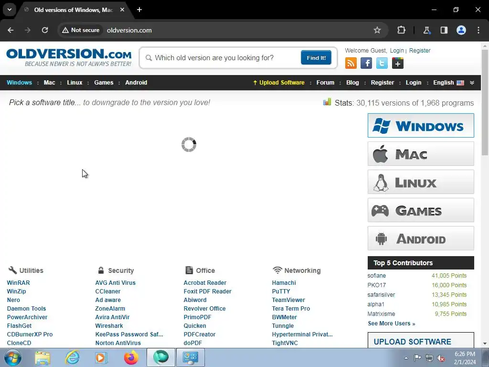The image size is (489, 367).
Task: Open Foxit PDF Reader link
Action: click(207, 291)
